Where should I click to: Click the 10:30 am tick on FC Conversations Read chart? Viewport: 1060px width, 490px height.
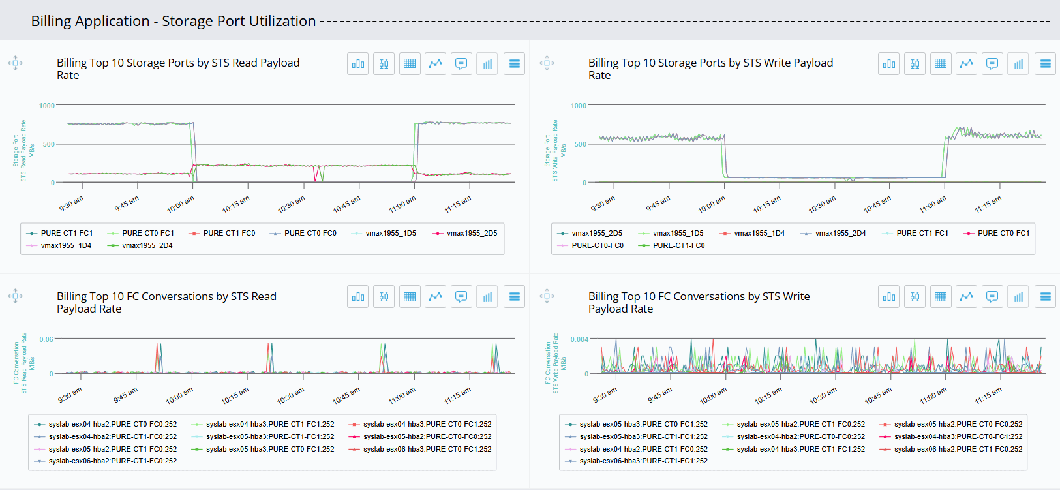pos(291,395)
